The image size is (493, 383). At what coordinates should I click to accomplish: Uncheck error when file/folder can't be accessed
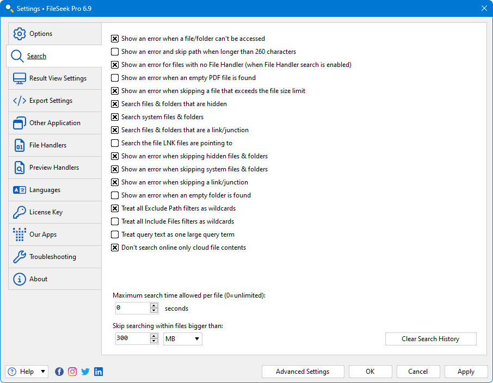pos(115,39)
